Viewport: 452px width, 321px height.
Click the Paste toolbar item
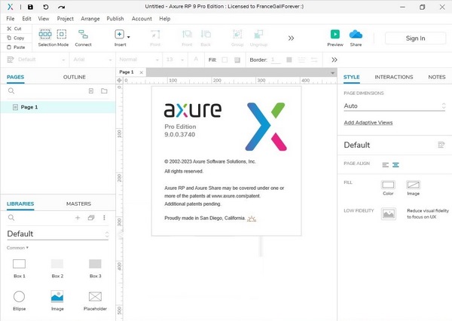click(x=16, y=47)
